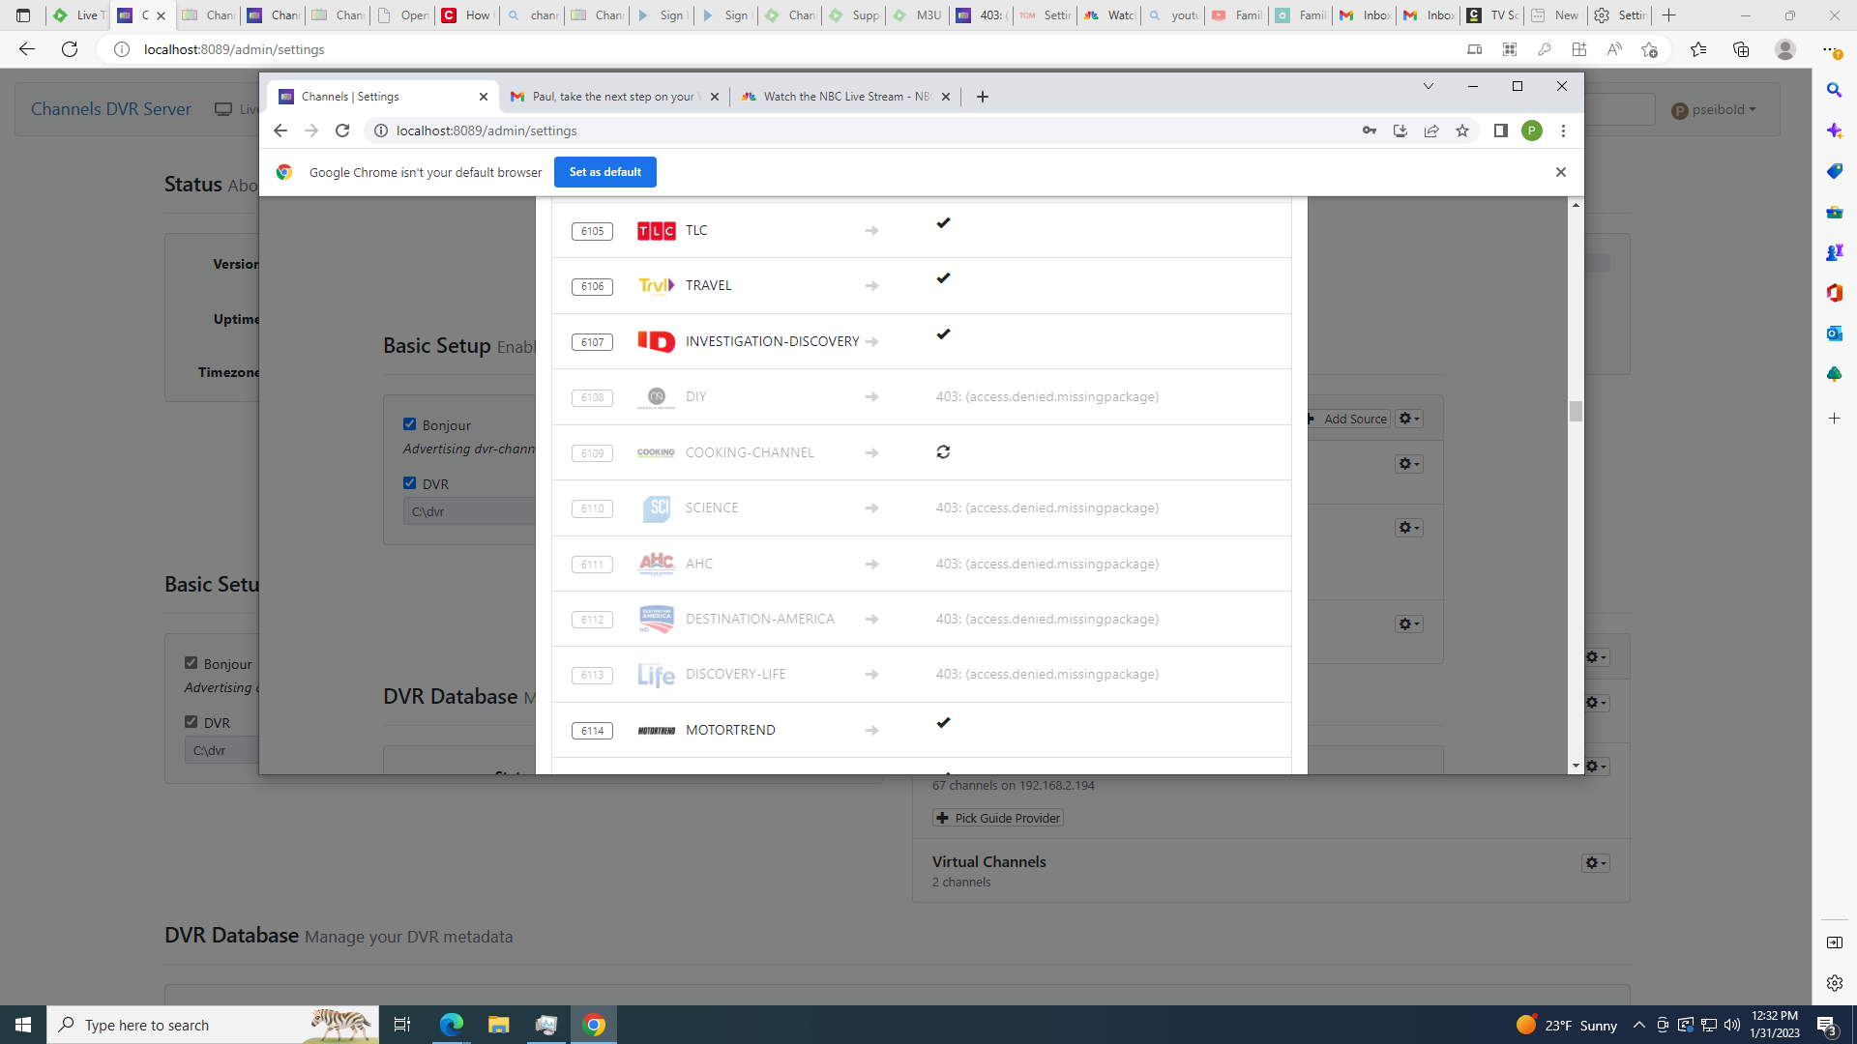Toggle the 6114 MOTORTREND channel badge
Viewport: 1857px width, 1044px height.
[x=592, y=731]
